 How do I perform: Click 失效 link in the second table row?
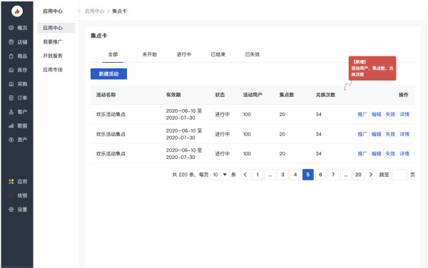coord(390,134)
